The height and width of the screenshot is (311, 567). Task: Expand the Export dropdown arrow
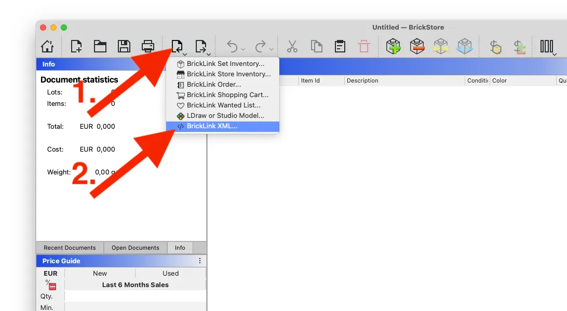pos(209,54)
